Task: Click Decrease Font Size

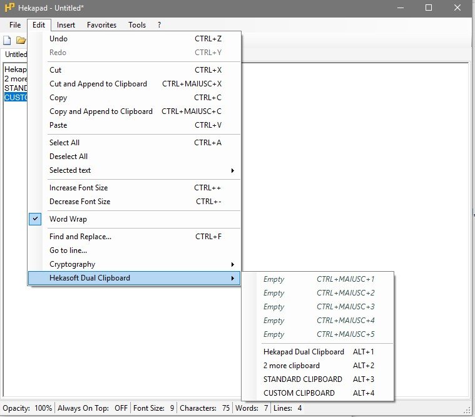Action: (135, 202)
